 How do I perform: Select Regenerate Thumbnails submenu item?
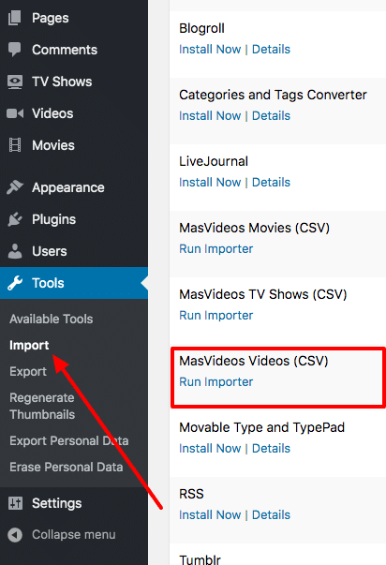42,406
